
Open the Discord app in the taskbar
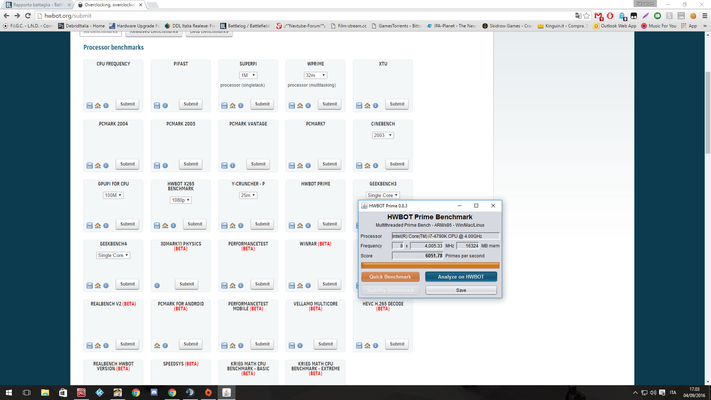(154, 393)
